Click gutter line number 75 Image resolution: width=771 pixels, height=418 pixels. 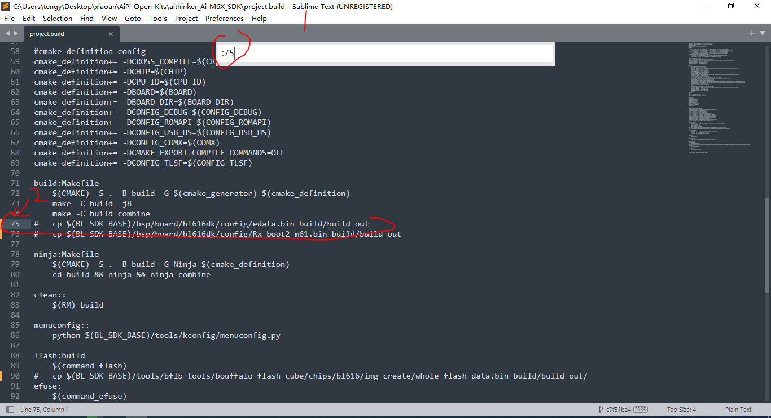(x=15, y=224)
